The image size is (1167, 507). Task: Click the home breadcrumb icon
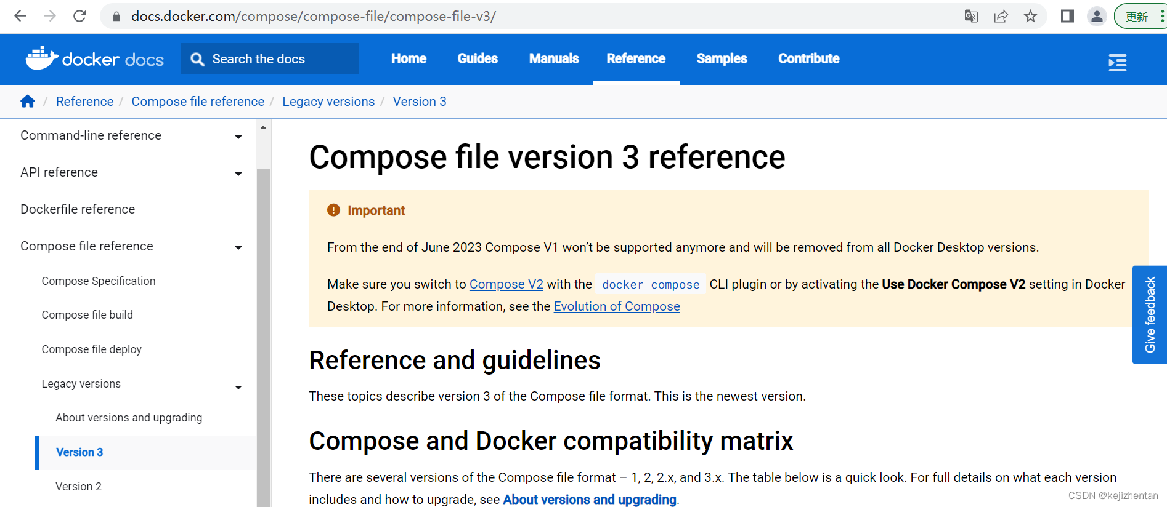point(28,102)
